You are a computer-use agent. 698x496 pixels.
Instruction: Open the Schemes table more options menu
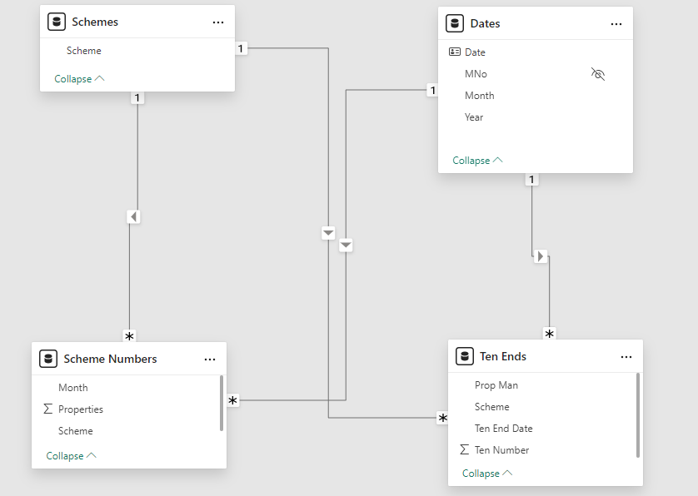click(x=218, y=22)
